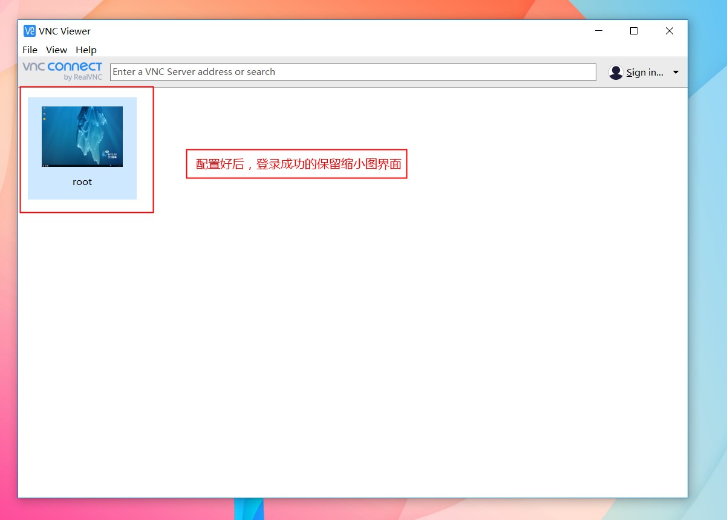
Task: Expand the Sign in dropdown arrow
Action: pos(676,72)
